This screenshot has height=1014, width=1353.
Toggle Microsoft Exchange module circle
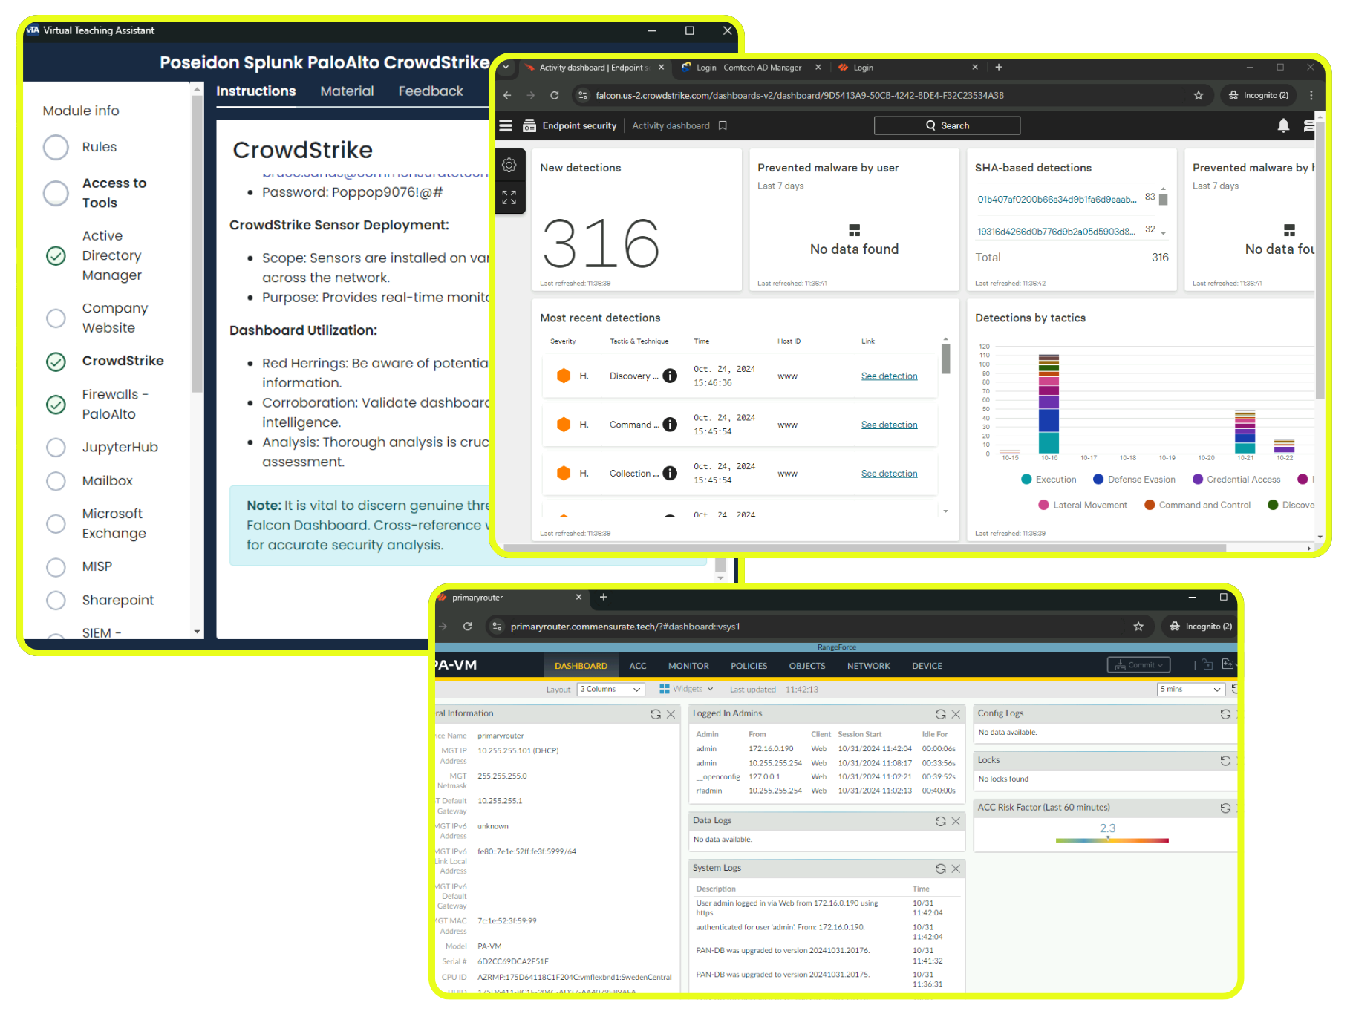pyautogui.click(x=56, y=524)
